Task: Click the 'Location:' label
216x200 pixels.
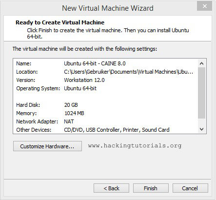Action: point(27,72)
